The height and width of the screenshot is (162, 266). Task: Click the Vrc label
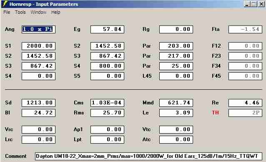(x=9, y=129)
